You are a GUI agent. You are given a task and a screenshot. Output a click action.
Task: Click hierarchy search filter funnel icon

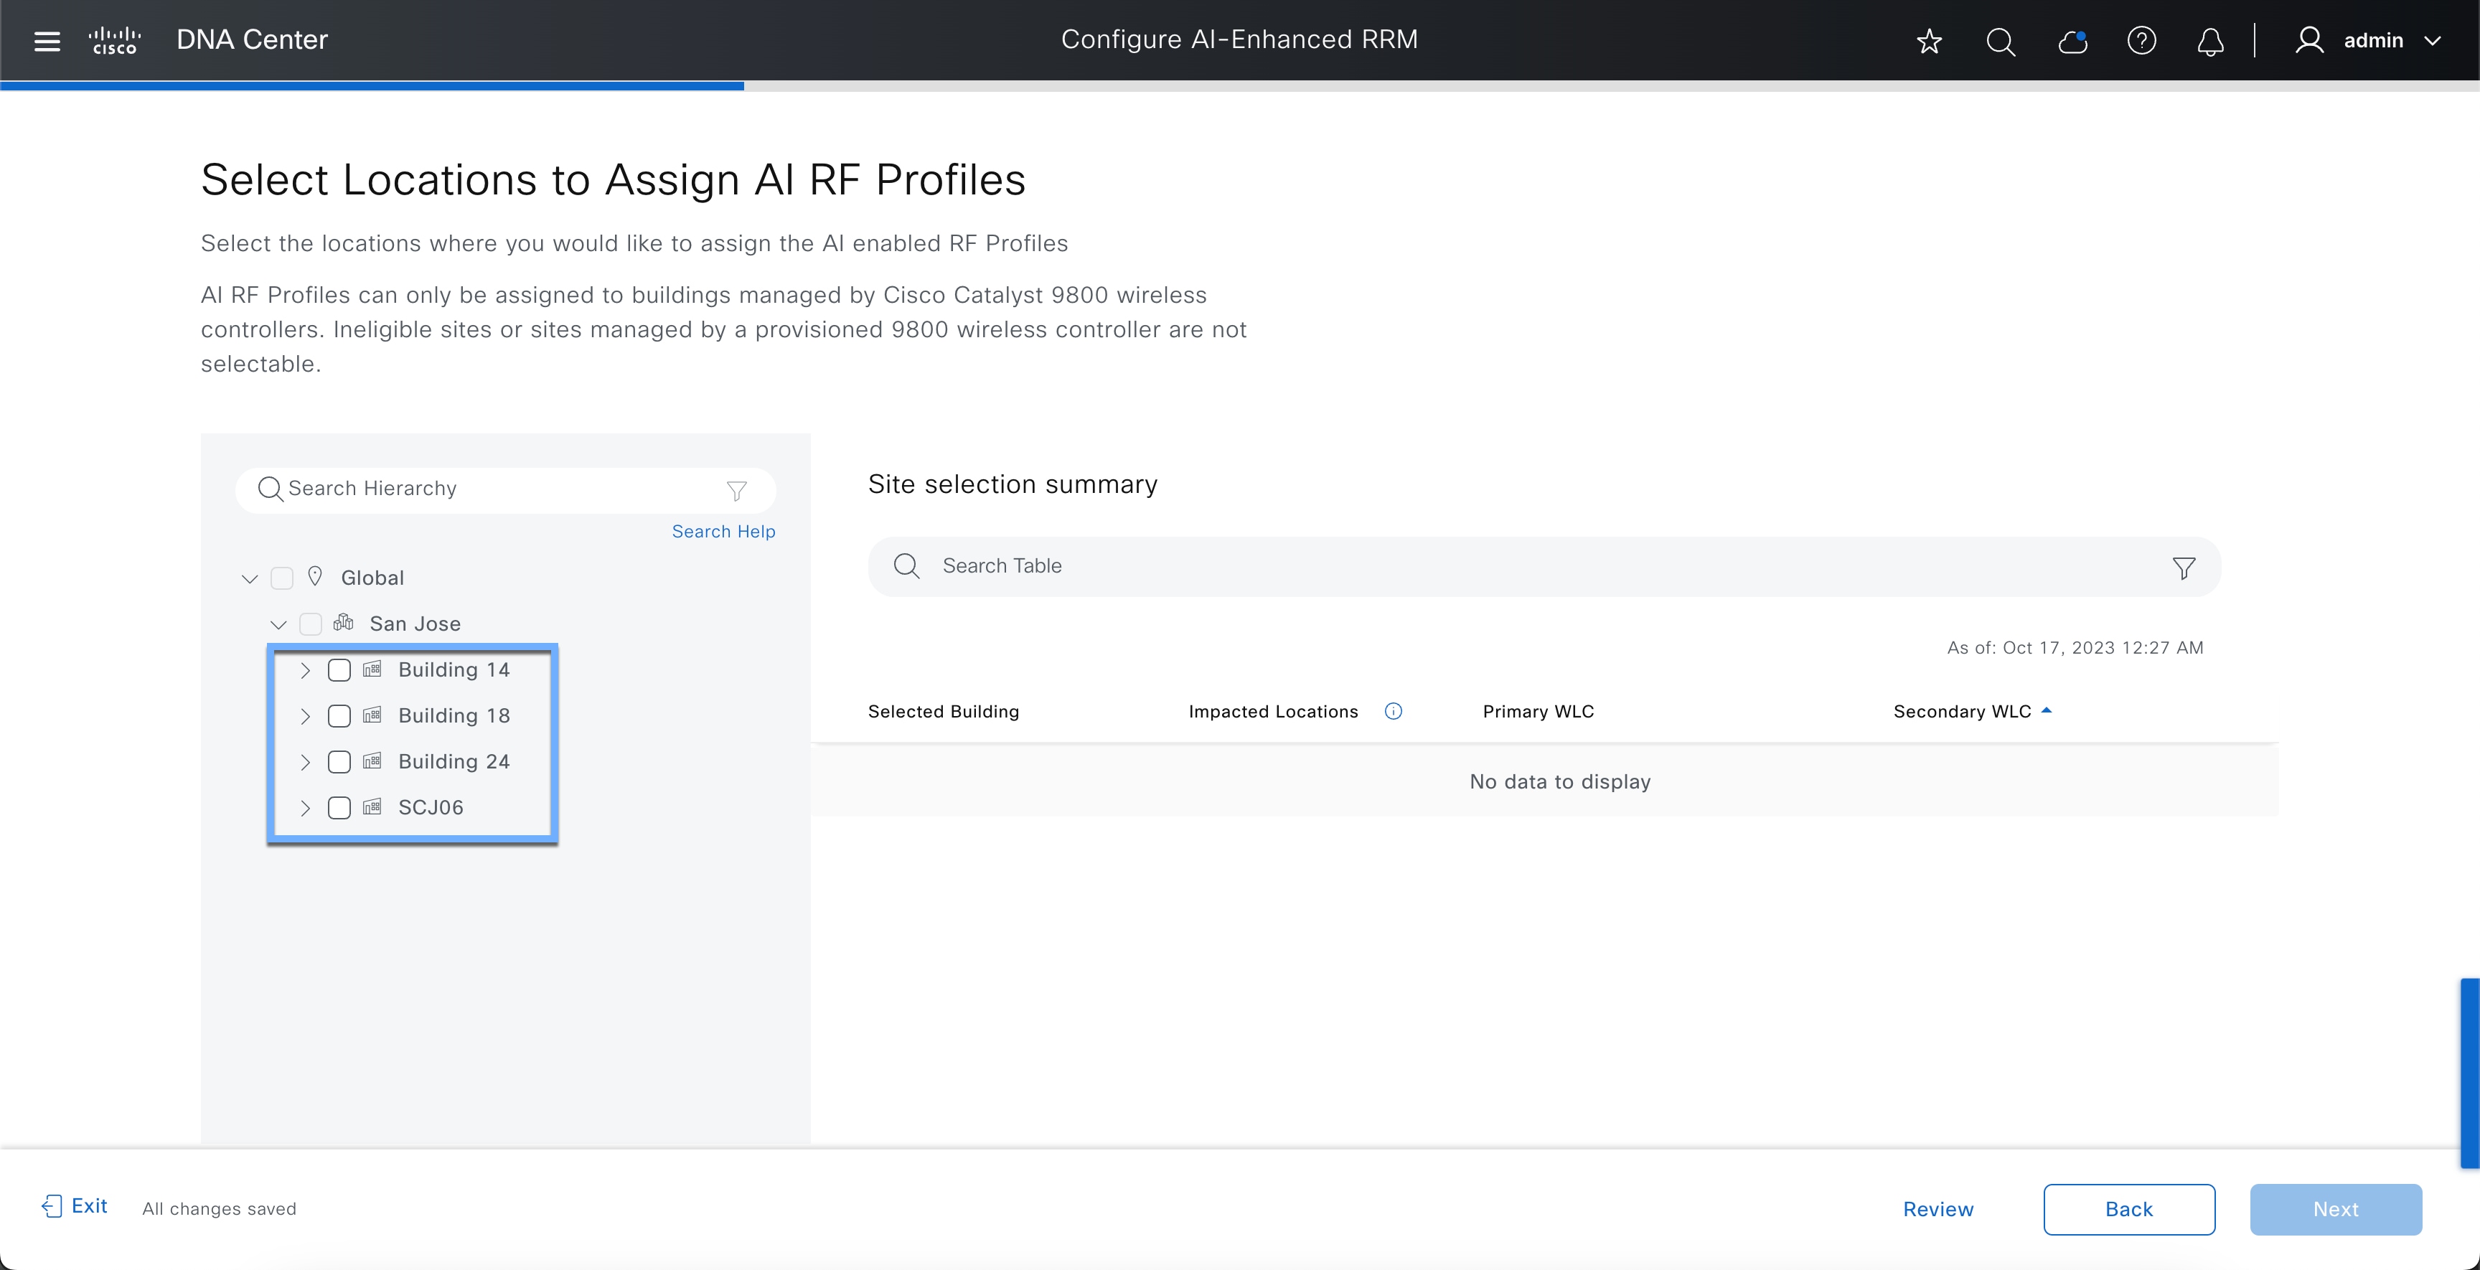[736, 491]
